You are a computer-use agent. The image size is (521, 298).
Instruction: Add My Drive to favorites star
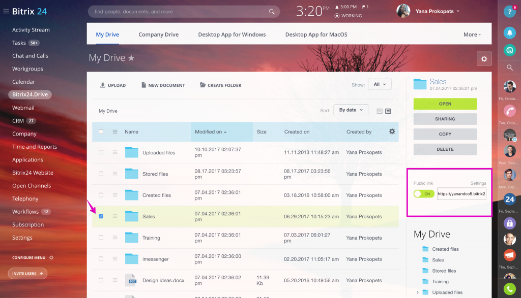click(x=131, y=58)
